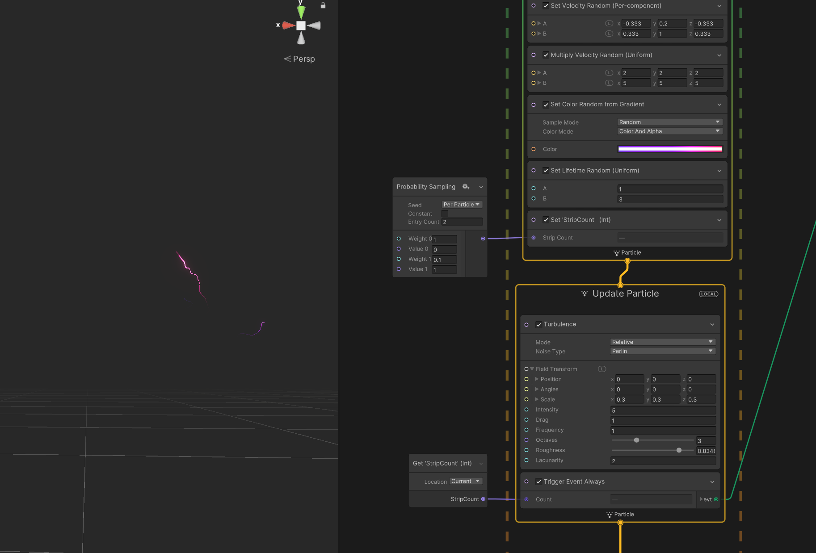This screenshot has height=553, width=816.
Task: Click the Turbulence block activation port
Action: coord(526,325)
